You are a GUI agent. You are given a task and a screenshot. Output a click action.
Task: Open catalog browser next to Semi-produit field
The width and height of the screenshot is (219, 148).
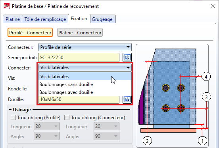click(x=127, y=57)
